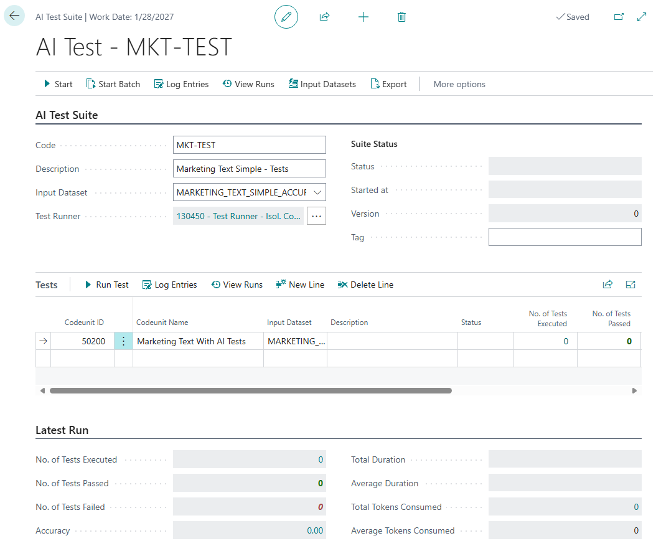This screenshot has width=661, height=551.
Task: Delete the current test suite record
Action: 401,17
